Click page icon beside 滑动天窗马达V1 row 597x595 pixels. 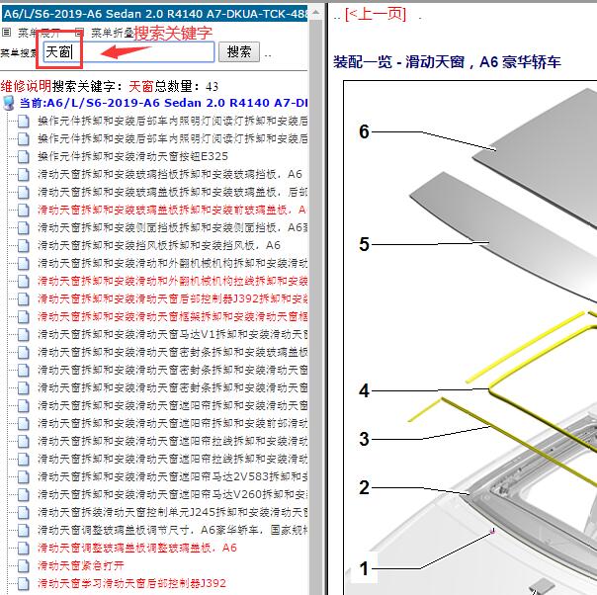coord(23,335)
